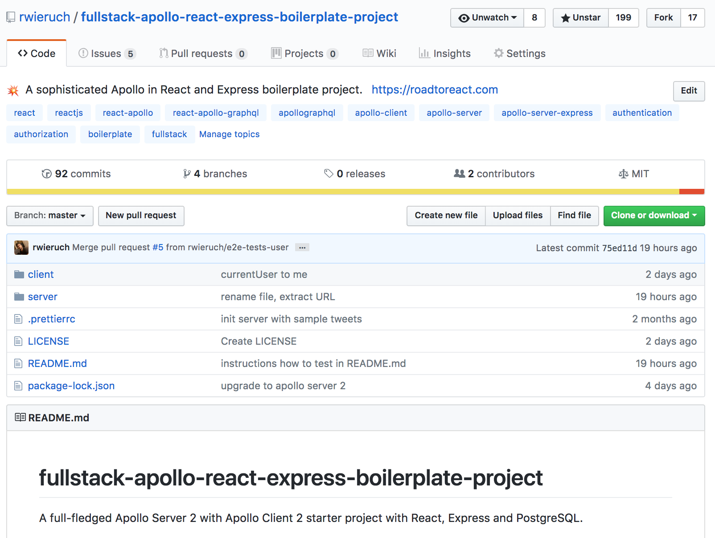Viewport: 715px width, 538px height.
Task: Click the package-lock.json file icon
Action: 18,386
